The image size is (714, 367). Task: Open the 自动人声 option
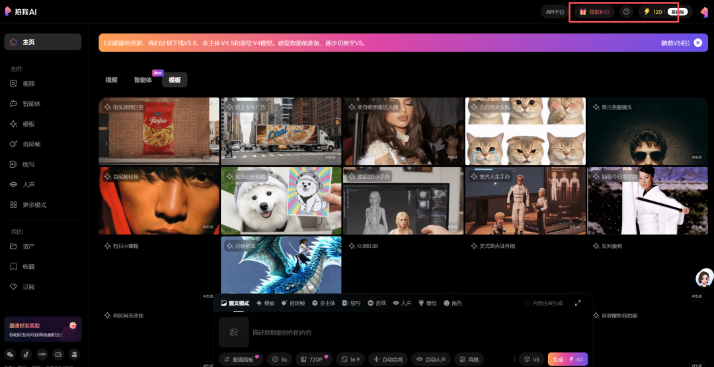pyautogui.click(x=431, y=359)
